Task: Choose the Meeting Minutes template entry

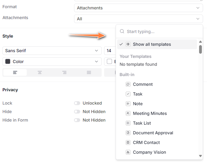Action: point(150,113)
